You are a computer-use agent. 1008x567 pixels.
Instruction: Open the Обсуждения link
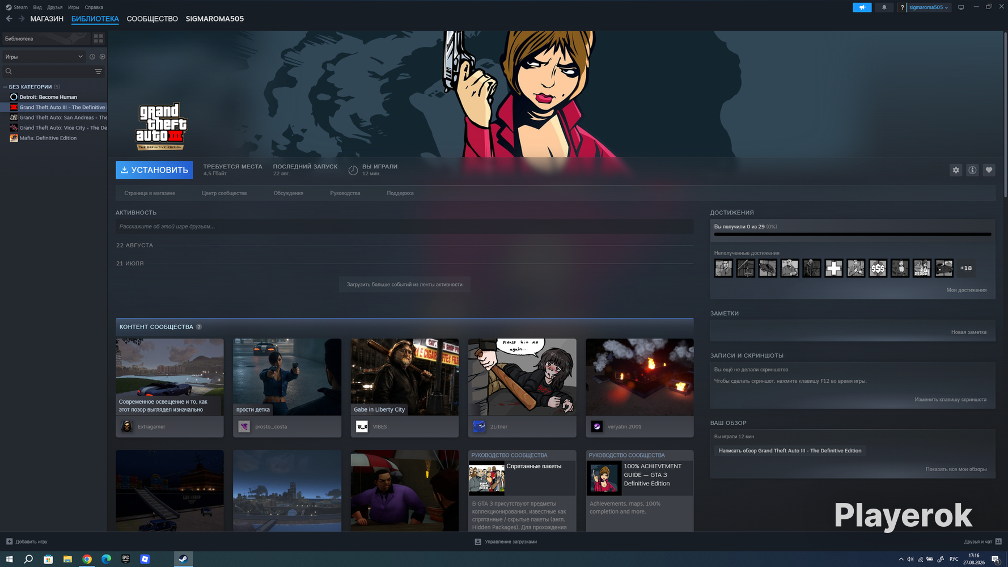click(289, 193)
